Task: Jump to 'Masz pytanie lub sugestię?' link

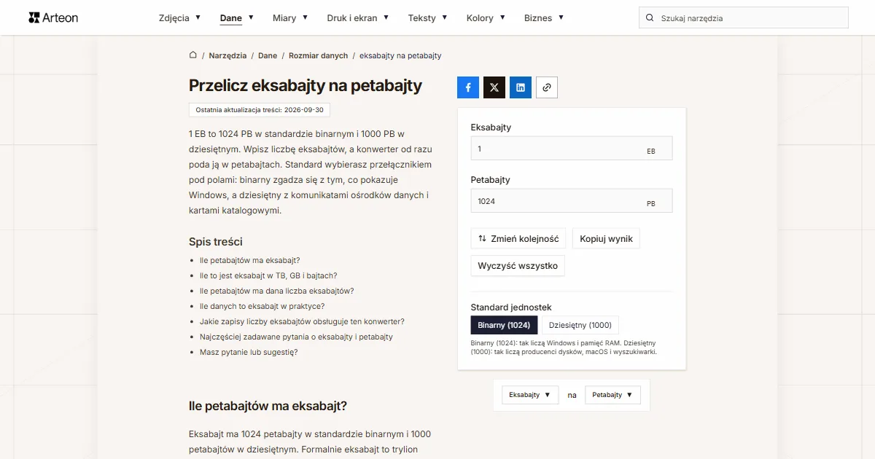Action: coord(249,352)
